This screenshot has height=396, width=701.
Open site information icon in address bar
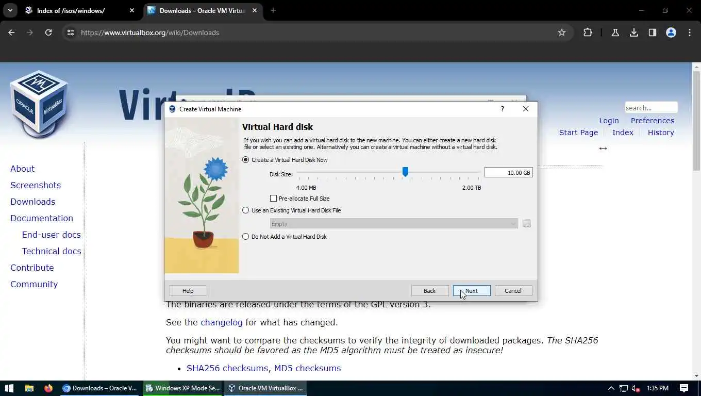71,32
